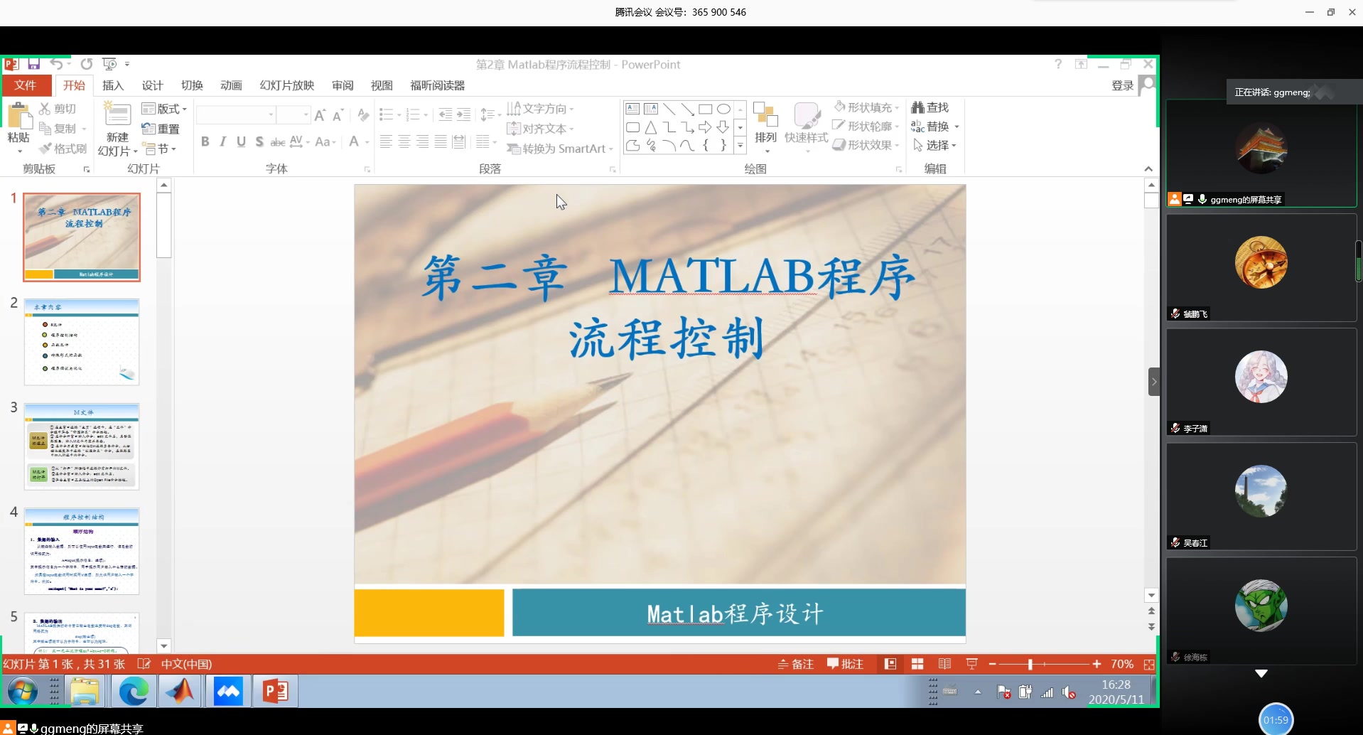Collapse the ribbon arrow
The image size is (1363, 735).
[1148, 168]
